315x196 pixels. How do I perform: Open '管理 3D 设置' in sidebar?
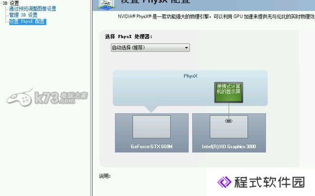pyautogui.click(x=23, y=15)
